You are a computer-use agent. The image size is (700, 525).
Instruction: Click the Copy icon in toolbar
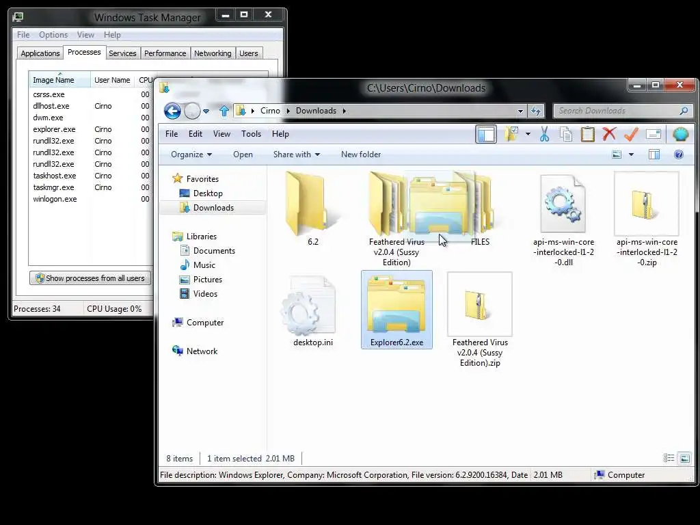pyautogui.click(x=565, y=134)
